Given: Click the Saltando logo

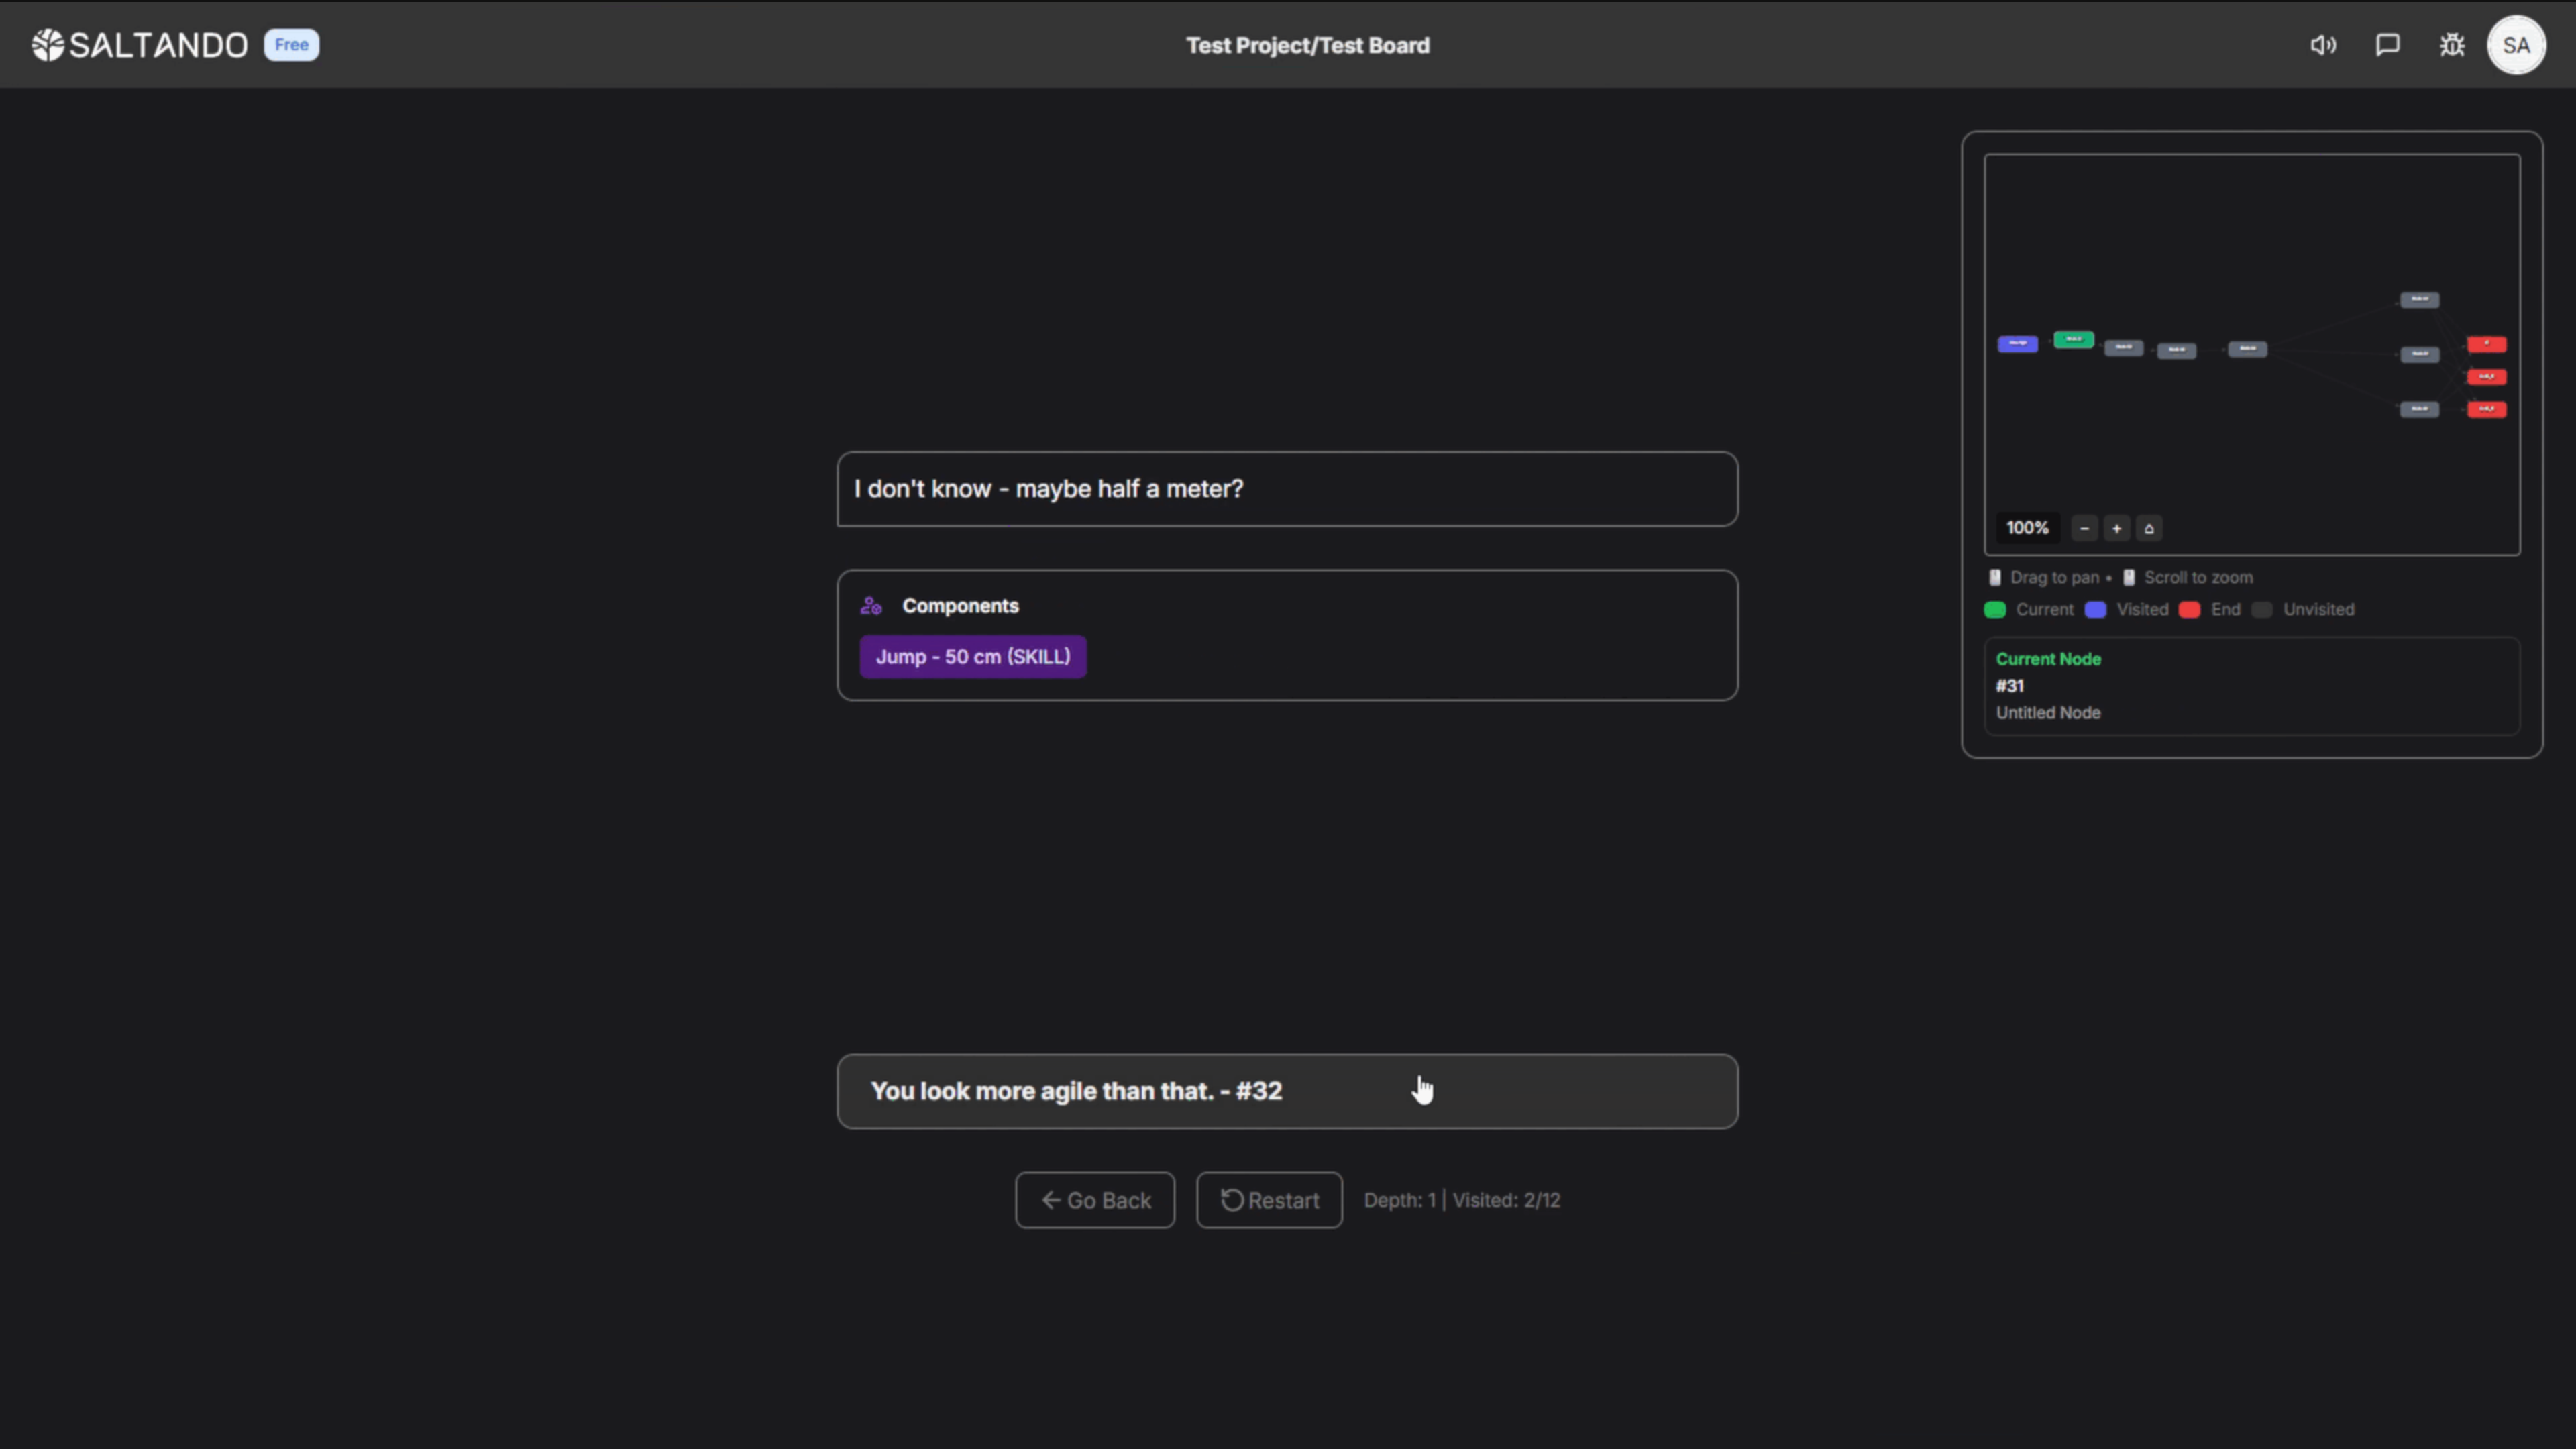Looking at the screenshot, I should click(140, 45).
